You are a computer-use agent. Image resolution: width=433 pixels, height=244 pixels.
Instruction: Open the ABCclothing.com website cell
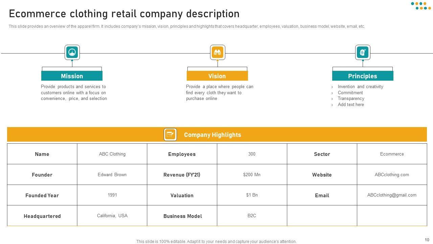click(392, 175)
